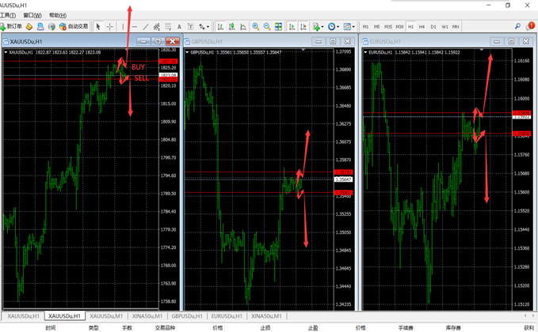Open the indicators list dropdown
The image size is (538, 332).
click(318, 26)
